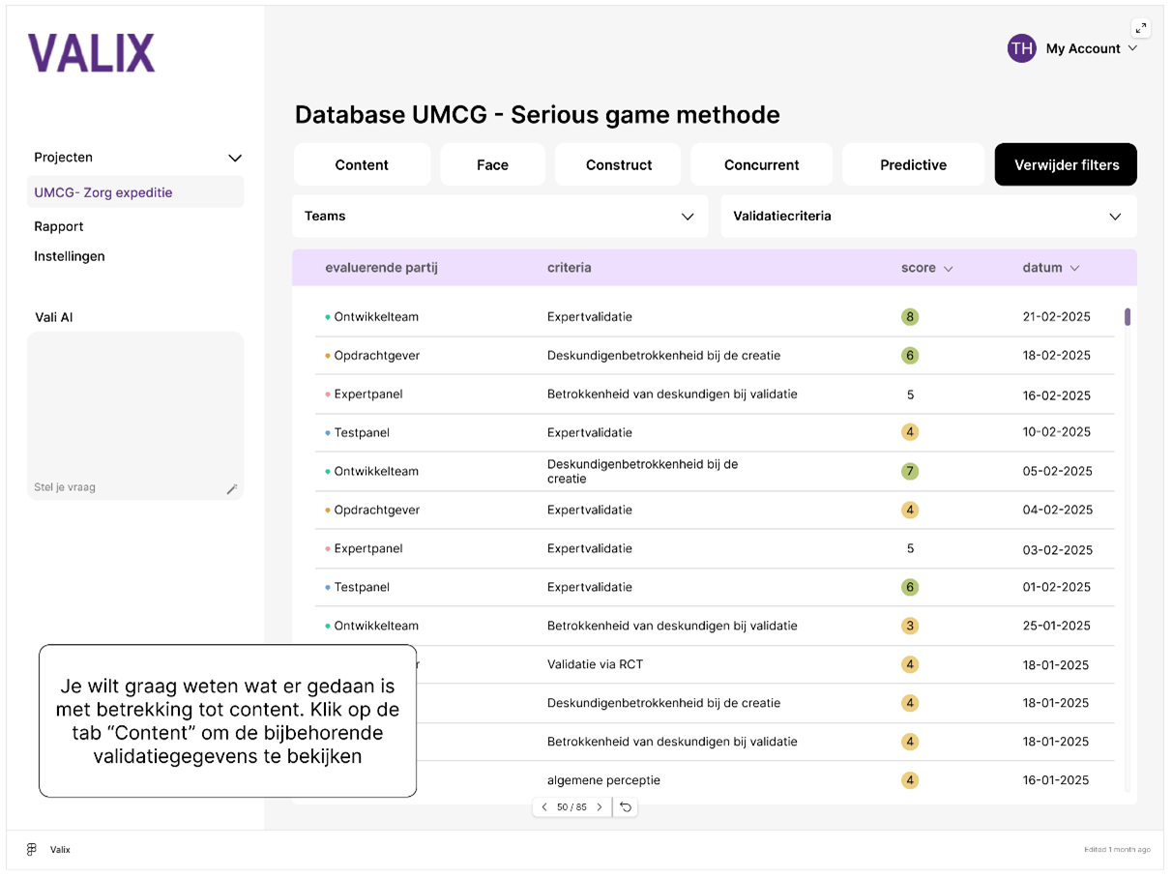The width and height of the screenshot is (1172, 877).
Task: Click the Figma logo icon
Action: (x=32, y=849)
